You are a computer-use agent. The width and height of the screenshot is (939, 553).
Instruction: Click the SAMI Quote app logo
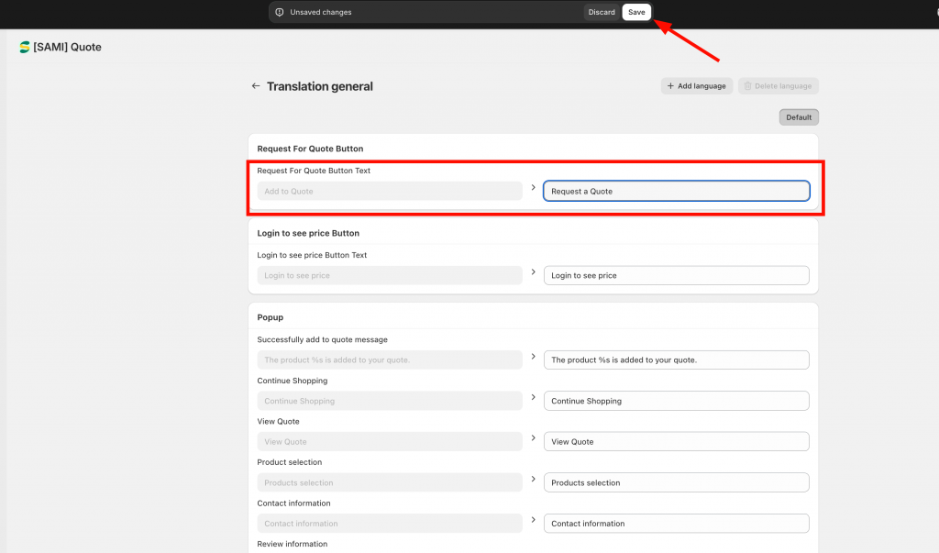pyautogui.click(x=25, y=47)
